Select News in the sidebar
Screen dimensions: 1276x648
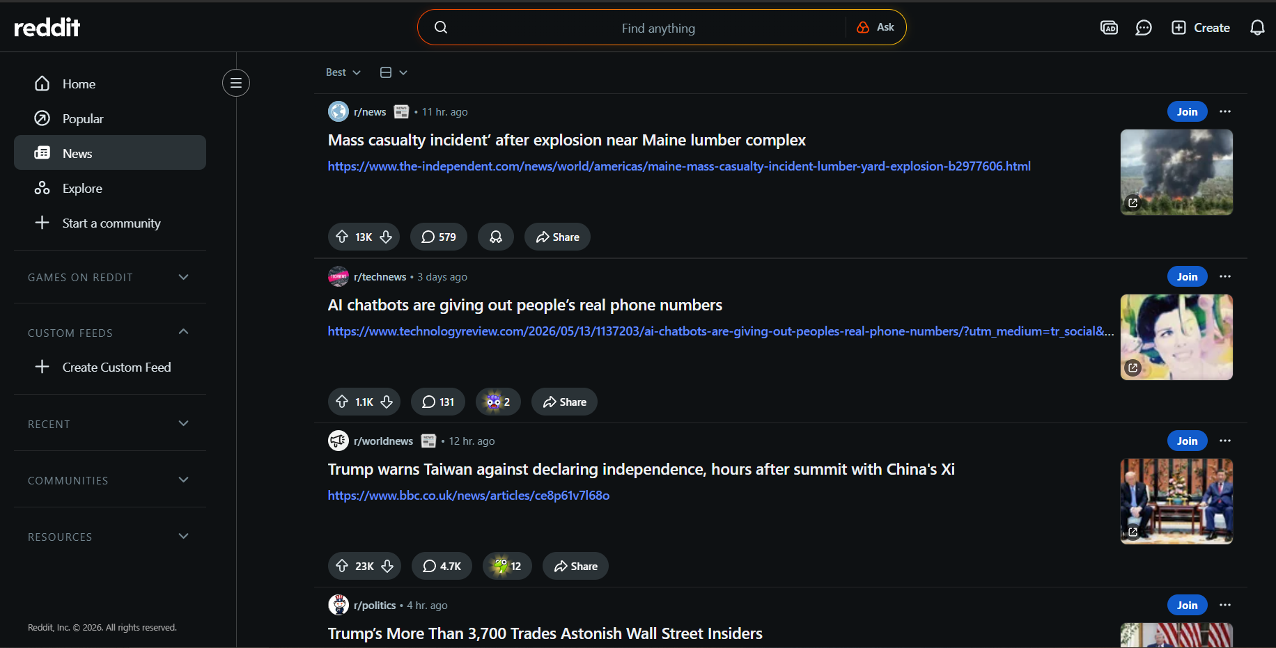click(110, 152)
